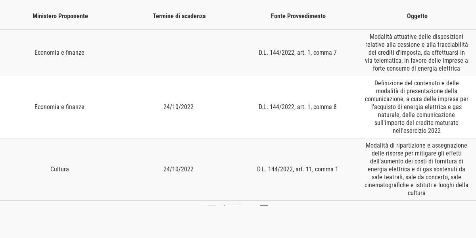The image size is (476, 238).
Task: Click the description about credito maturato nell'esercizio 2022
Action: click(416, 107)
